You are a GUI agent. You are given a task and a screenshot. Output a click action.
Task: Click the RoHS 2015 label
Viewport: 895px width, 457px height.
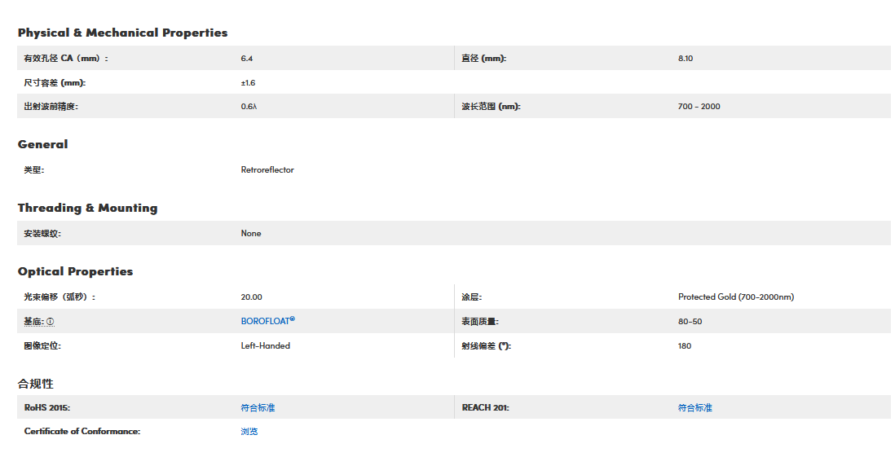(46, 407)
